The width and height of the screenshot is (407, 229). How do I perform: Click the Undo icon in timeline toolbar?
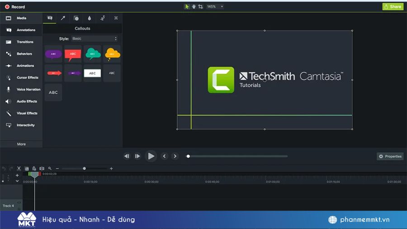coord(4,168)
